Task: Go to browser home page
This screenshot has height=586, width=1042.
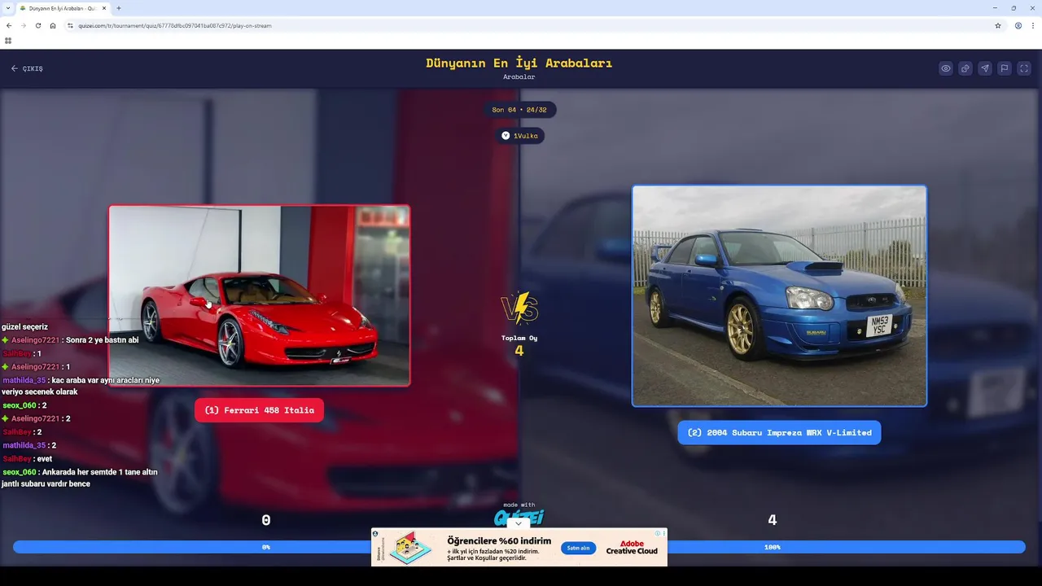Action: (x=53, y=25)
